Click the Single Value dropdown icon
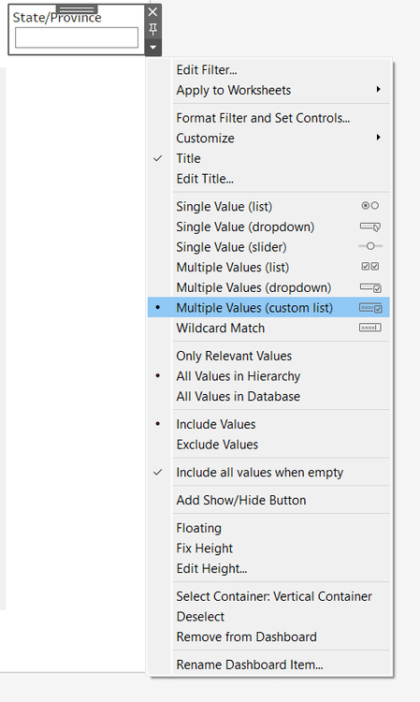Viewport: 420px width, 702px height. click(369, 227)
